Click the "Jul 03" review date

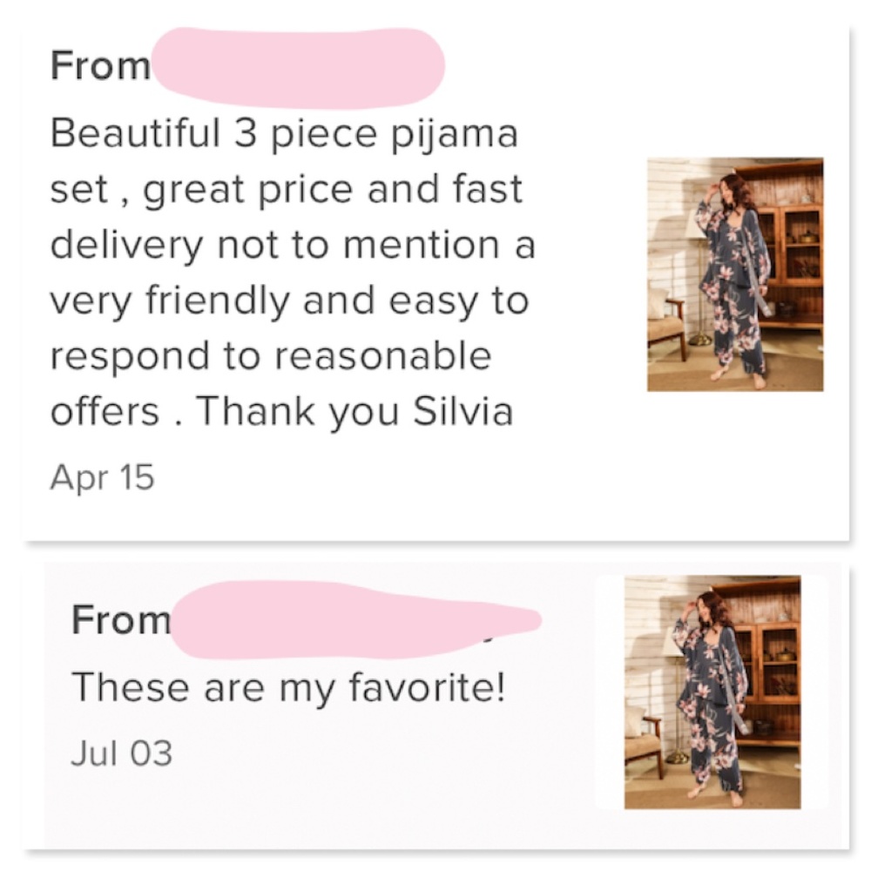(x=121, y=753)
